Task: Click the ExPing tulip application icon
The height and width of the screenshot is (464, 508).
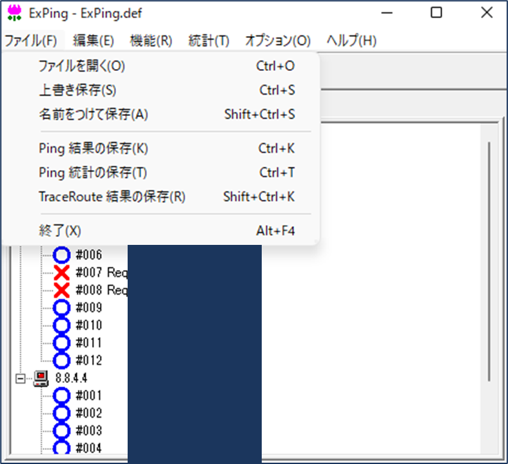Action: 14,13
